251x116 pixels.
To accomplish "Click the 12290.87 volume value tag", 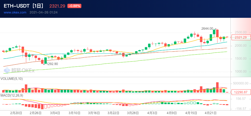I will [x=240, y=92].
